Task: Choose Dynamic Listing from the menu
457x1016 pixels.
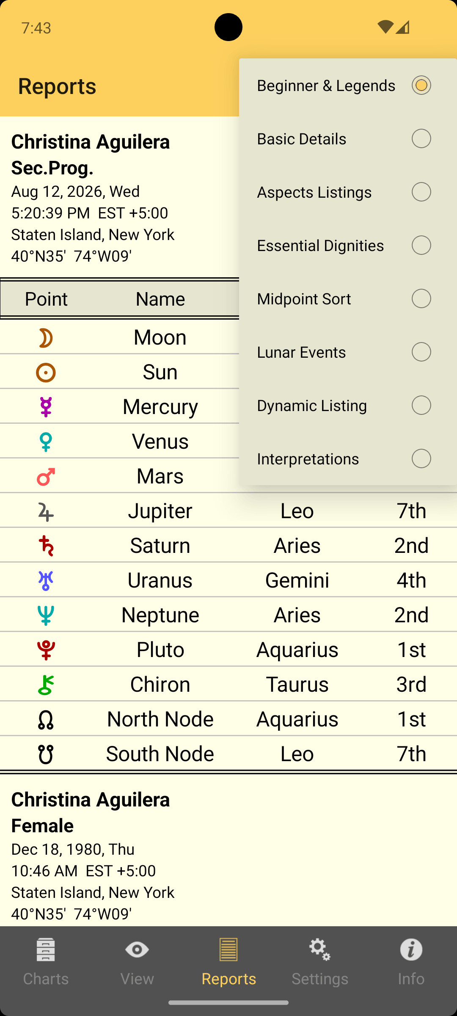Action: 348,405
